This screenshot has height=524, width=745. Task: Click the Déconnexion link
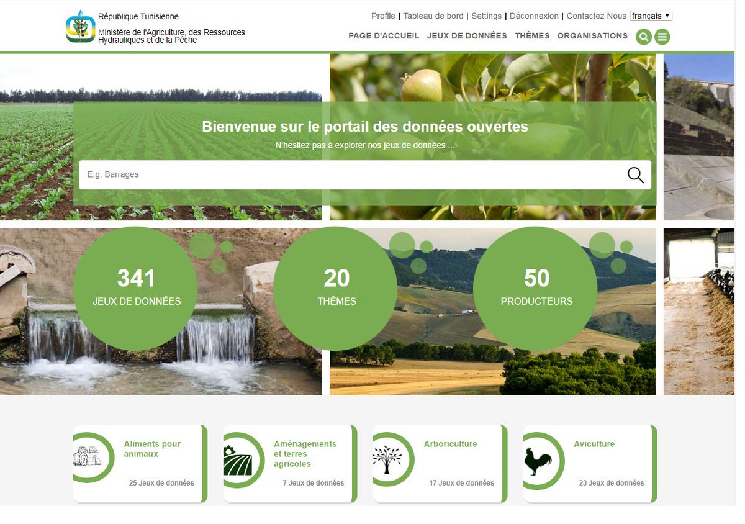point(534,16)
